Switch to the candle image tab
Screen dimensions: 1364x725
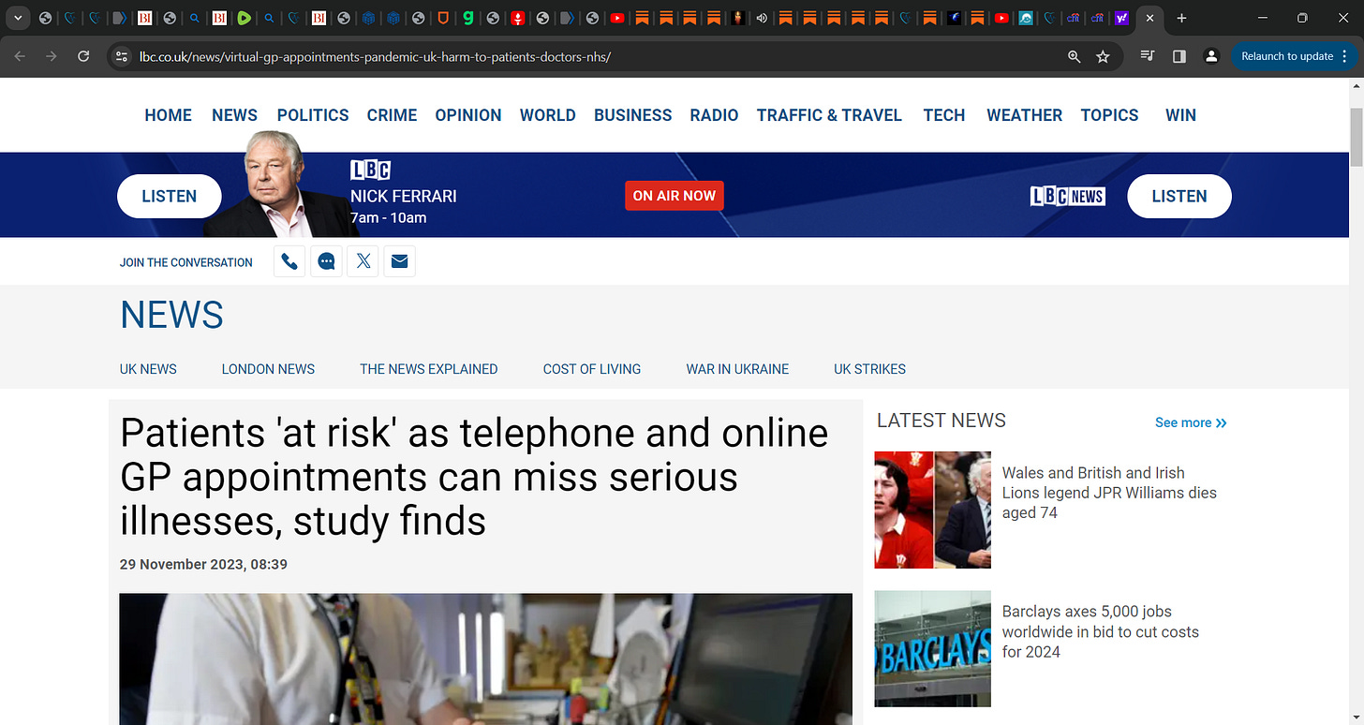click(x=738, y=18)
